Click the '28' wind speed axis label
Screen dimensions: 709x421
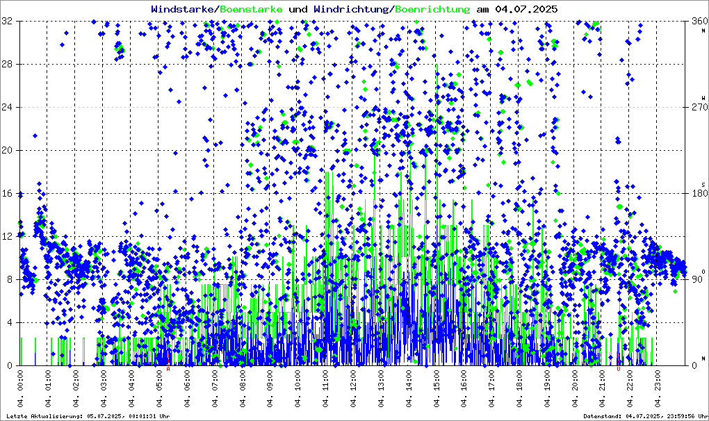tap(7, 64)
